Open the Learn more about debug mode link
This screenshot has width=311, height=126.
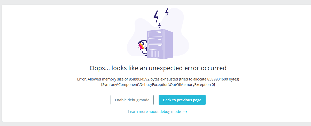[154, 112]
